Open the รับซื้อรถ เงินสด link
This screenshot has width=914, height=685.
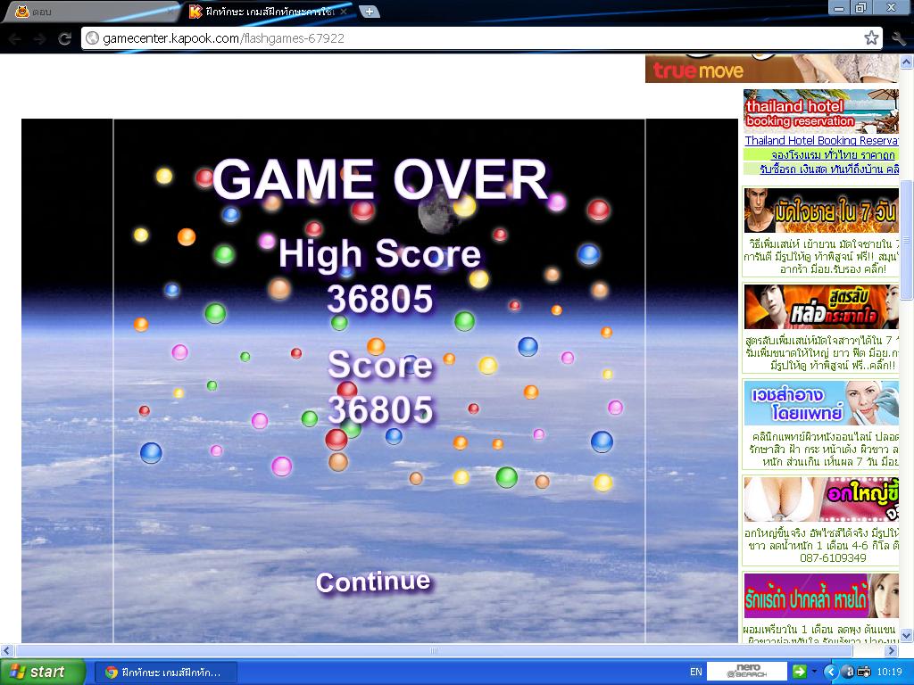click(x=829, y=169)
